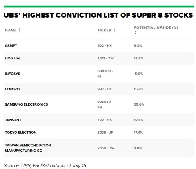Select the HON HAI row name
The width and height of the screenshot is (196, 169).
(x=13, y=58)
